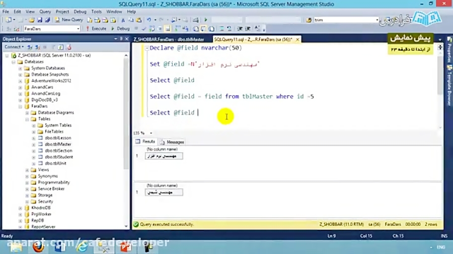Viewport: 453px width, 254px height.
Task: Expand the System Databases folder
Action: [20, 68]
